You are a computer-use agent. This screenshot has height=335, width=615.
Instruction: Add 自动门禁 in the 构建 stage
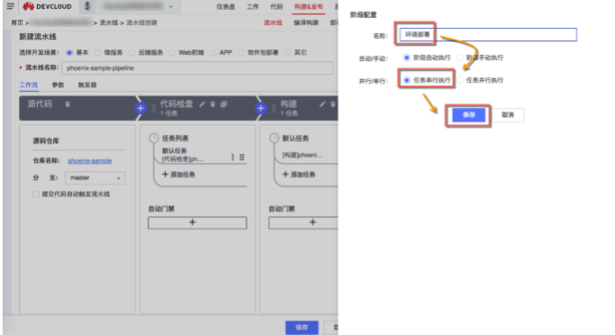point(303,222)
